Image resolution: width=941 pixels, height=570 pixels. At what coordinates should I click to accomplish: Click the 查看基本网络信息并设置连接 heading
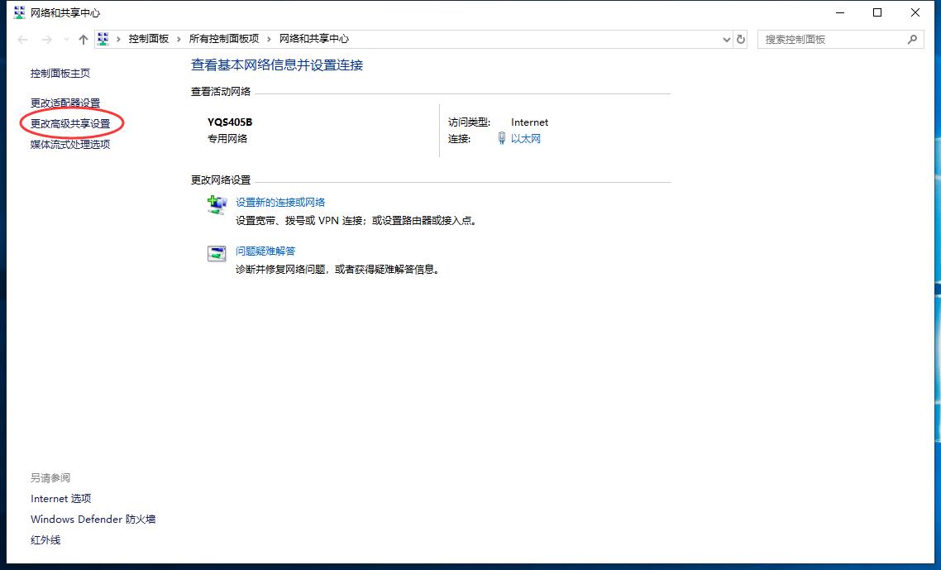[277, 65]
